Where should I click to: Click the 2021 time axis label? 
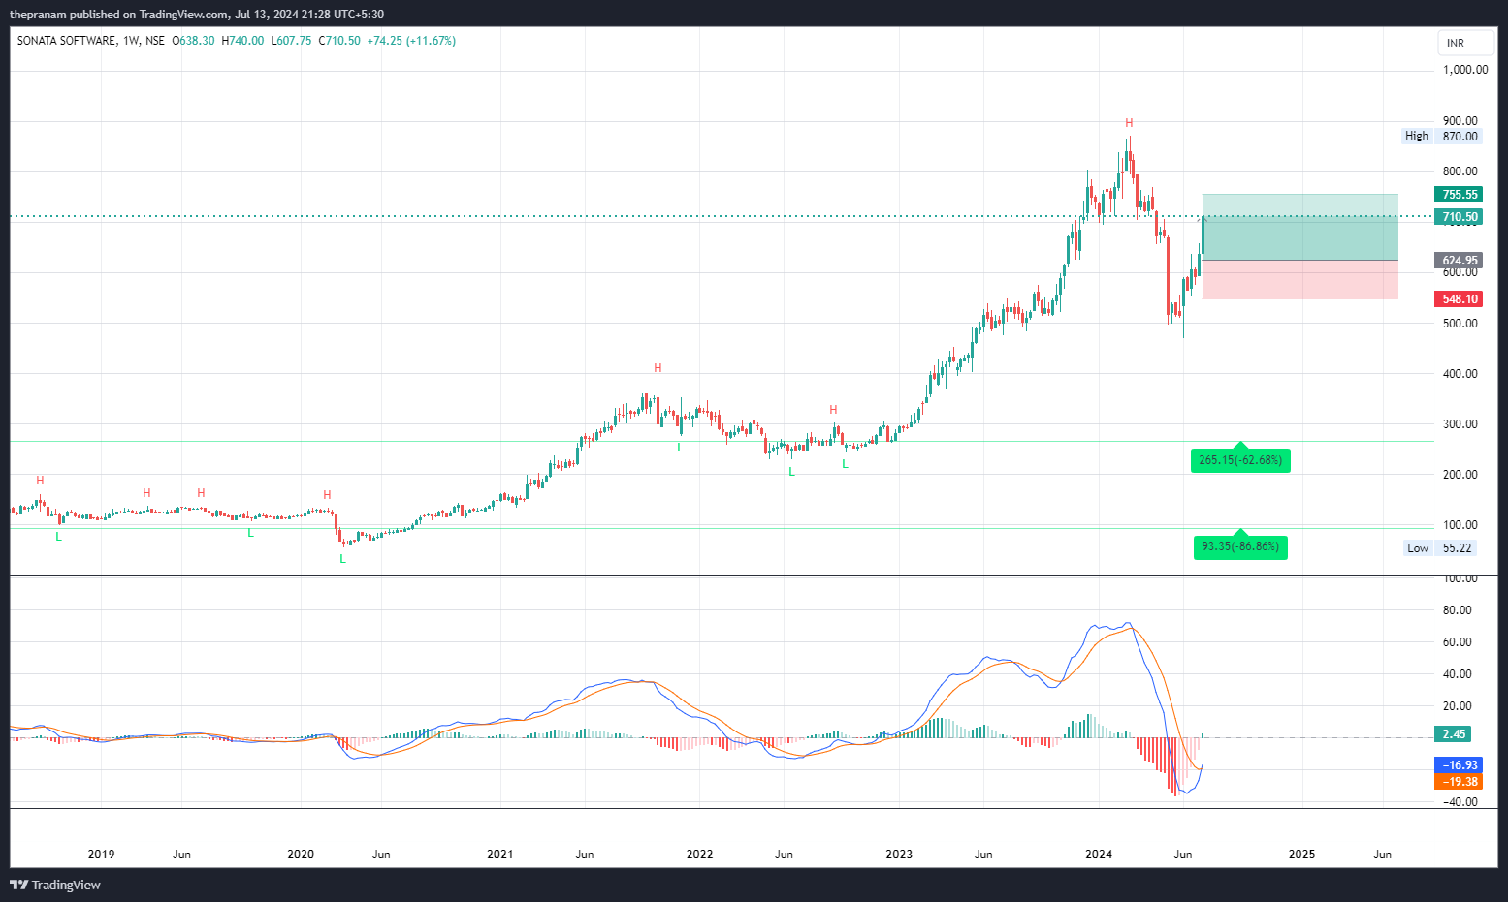click(x=500, y=855)
